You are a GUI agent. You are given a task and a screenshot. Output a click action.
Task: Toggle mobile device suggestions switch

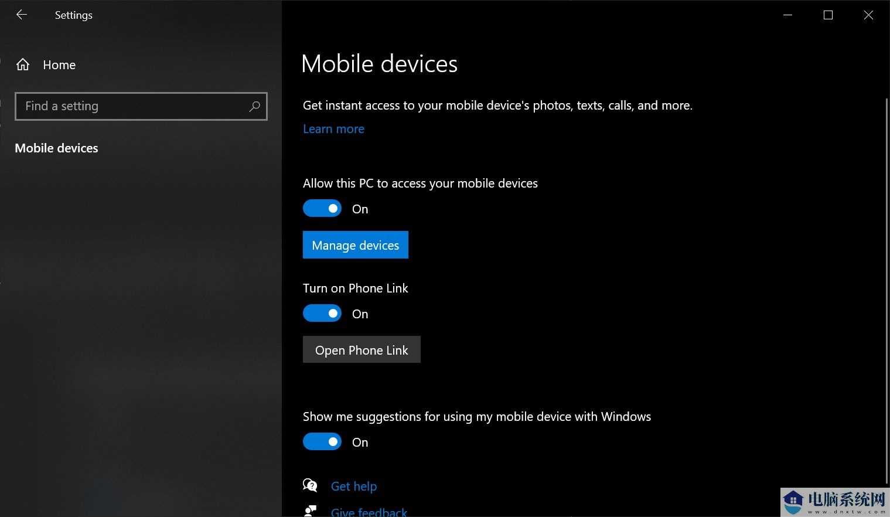[x=322, y=441]
